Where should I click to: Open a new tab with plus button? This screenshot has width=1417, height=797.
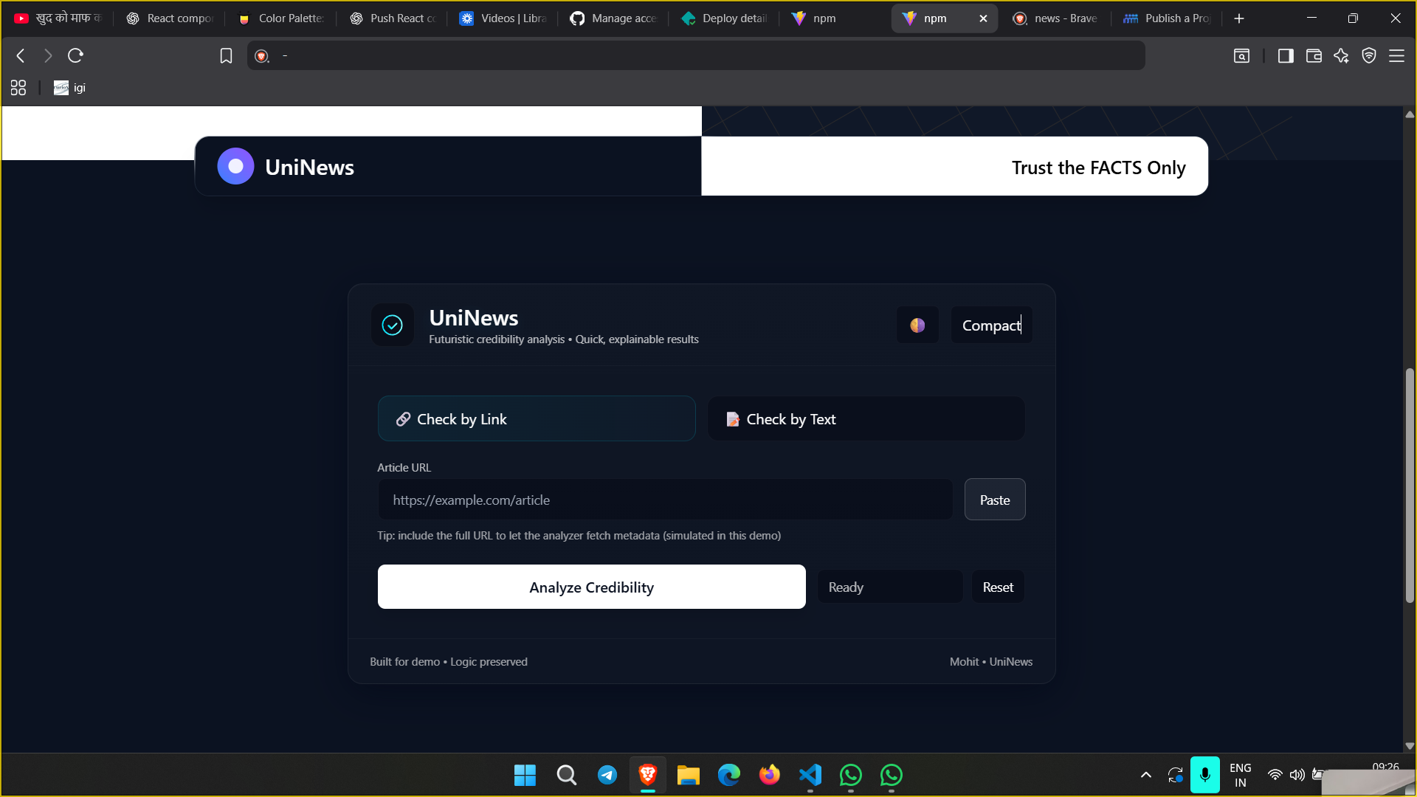[x=1239, y=18]
